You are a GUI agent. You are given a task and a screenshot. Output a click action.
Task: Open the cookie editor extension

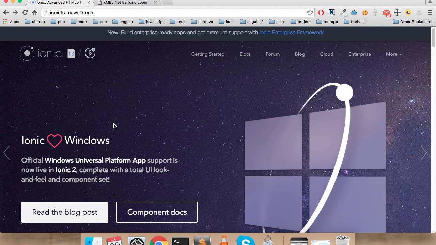pos(365,13)
